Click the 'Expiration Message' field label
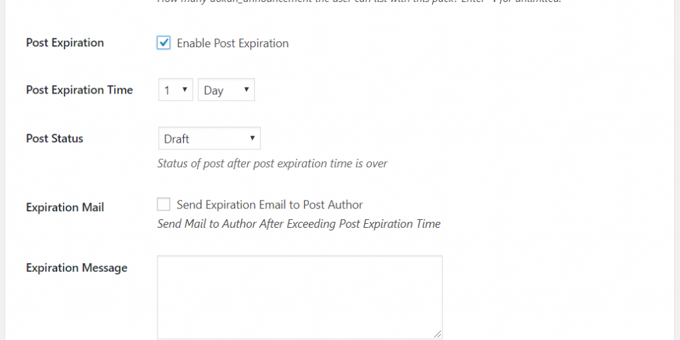 [x=76, y=268]
